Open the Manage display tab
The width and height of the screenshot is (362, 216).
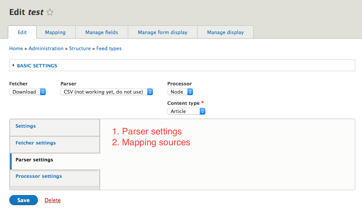pos(225,32)
